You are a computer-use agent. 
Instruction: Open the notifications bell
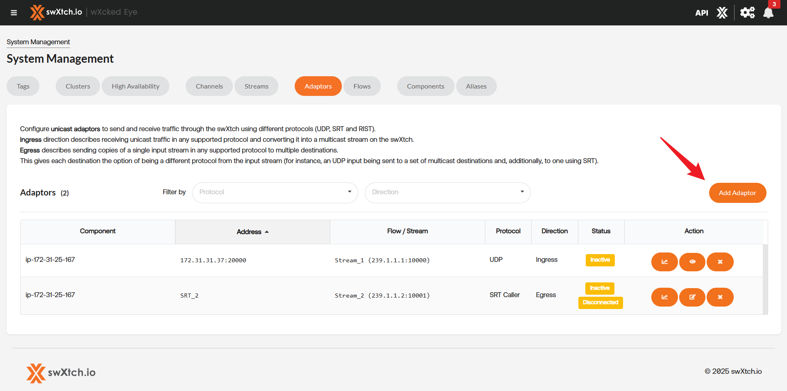click(768, 13)
